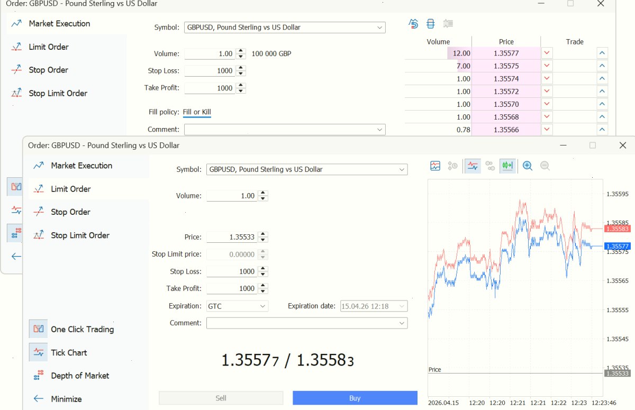Viewport: 635px width, 410px height.
Task: Click the Take Profit field in front window
Action: pos(231,288)
